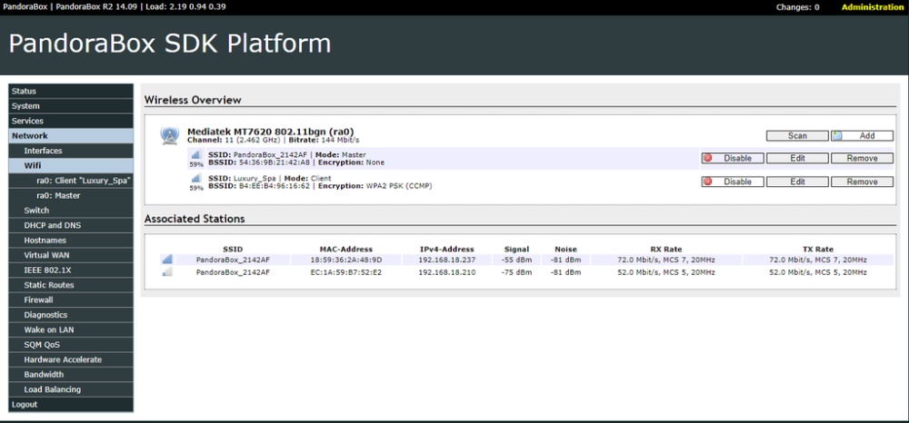909x423 pixels.
Task: Click the PandoraBox SDK Platform title
Action: [x=170, y=44]
